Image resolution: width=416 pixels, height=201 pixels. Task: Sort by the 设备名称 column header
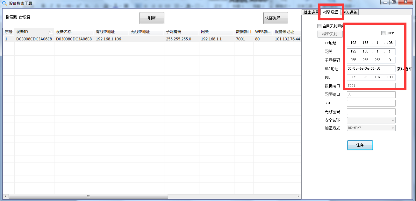74,32
